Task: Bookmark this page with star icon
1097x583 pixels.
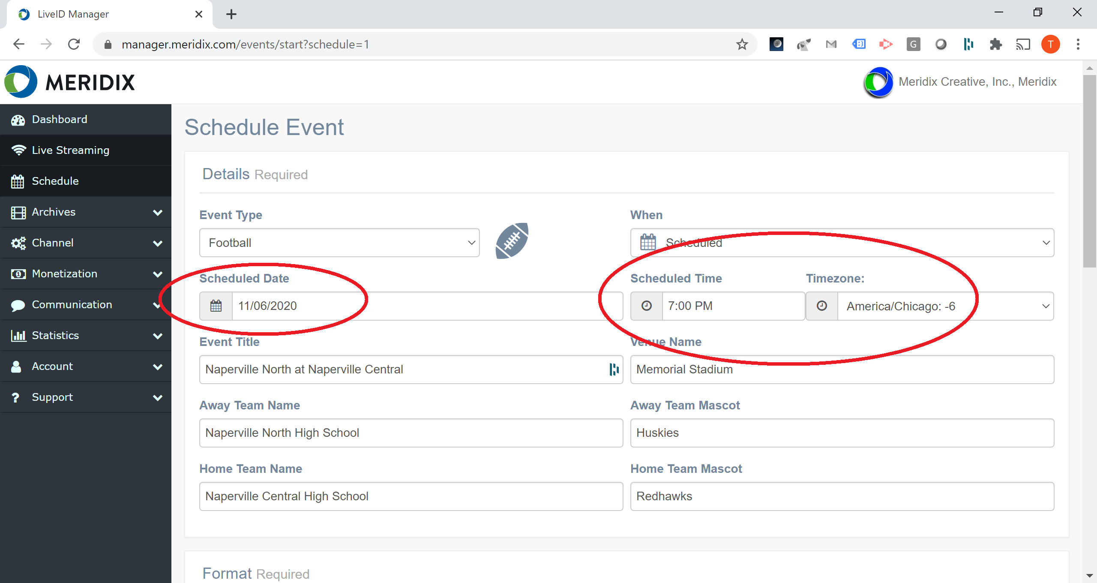Action: point(742,44)
